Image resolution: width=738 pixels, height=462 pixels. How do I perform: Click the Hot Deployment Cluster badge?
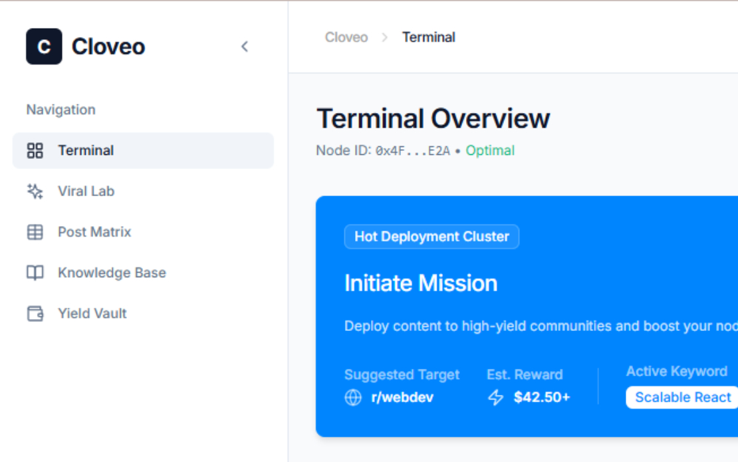coord(431,237)
